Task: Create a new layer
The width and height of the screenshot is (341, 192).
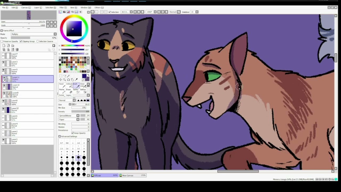Action: point(4,46)
